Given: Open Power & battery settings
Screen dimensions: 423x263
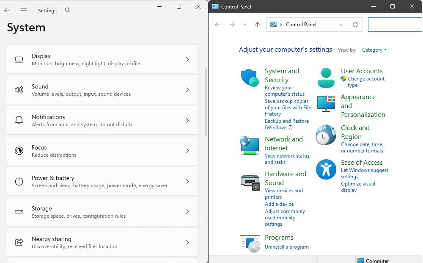Looking at the screenshot, I should click(102, 181).
